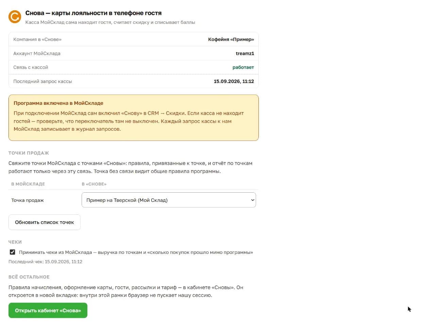Click the subtitle Касса МойСклад сама находит гостя
This screenshot has height=324, width=423.
(x=110, y=22)
